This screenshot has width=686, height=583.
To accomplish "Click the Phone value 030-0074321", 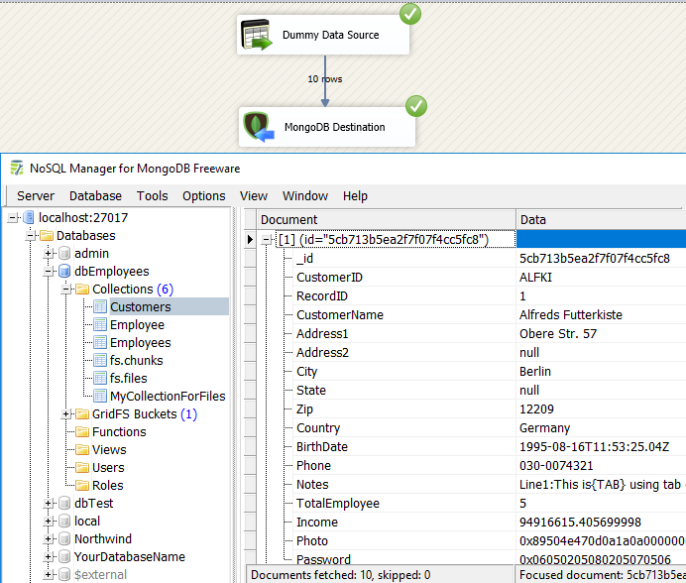I will [x=556, y=466].
